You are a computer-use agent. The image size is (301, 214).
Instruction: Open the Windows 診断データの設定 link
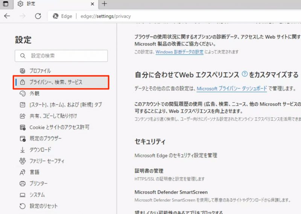click(x=179, y=52)
